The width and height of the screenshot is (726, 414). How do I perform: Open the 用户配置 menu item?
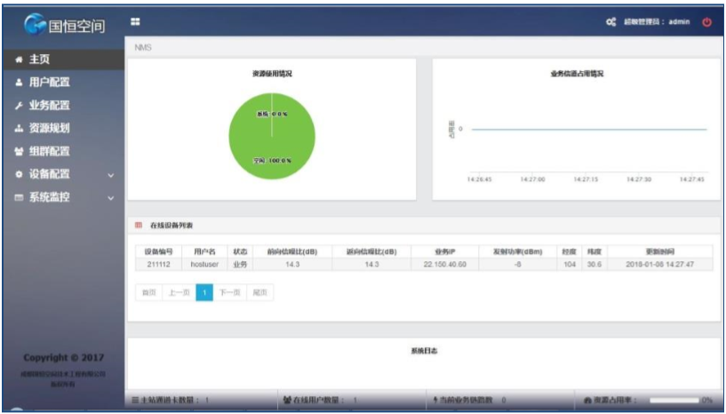coord(64,83)
